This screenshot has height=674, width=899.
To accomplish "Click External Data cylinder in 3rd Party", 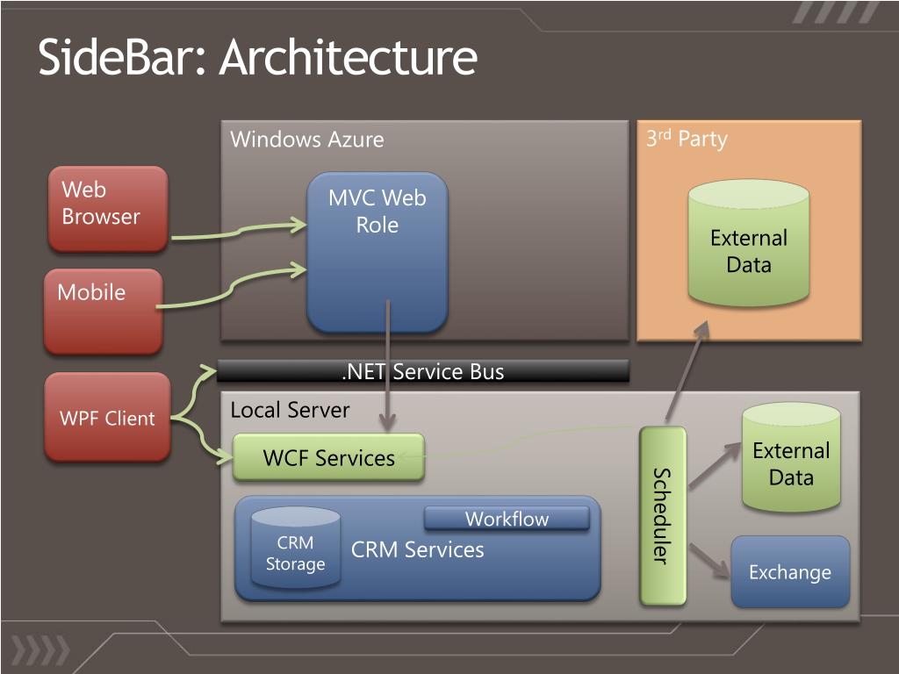I will [x=749, y=243].
